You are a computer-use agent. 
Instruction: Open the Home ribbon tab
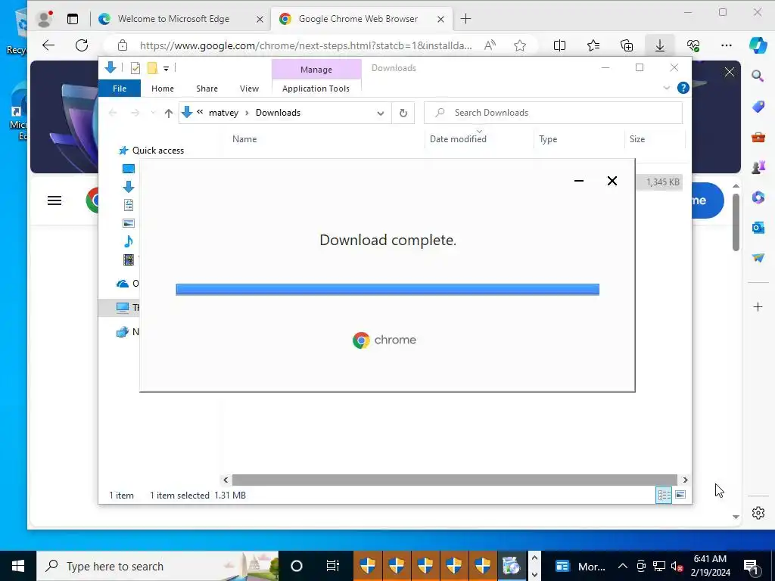(x=163, y=89)
